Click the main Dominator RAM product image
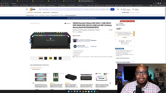This screenshot has width=166, height=93. tap(51, 41)
